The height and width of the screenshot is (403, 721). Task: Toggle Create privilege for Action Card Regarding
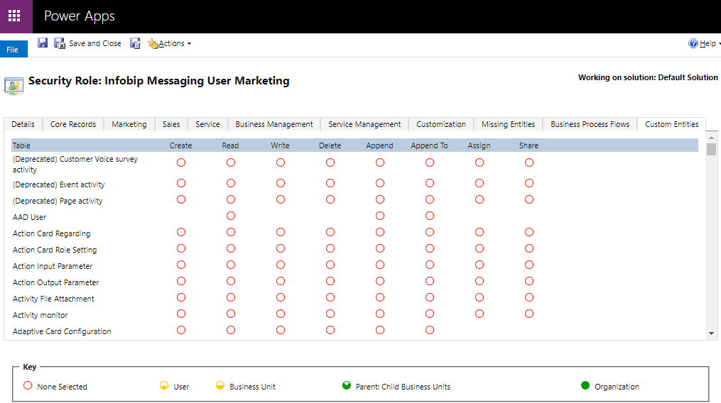[x=181, y=232]
